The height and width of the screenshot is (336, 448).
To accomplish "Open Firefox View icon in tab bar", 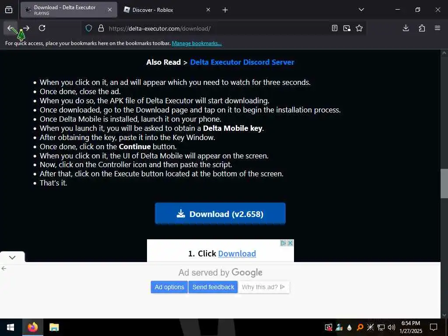I will click(x=9, y=10).
